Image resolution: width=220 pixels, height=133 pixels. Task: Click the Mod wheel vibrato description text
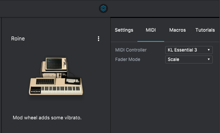[x=47, y=118]
